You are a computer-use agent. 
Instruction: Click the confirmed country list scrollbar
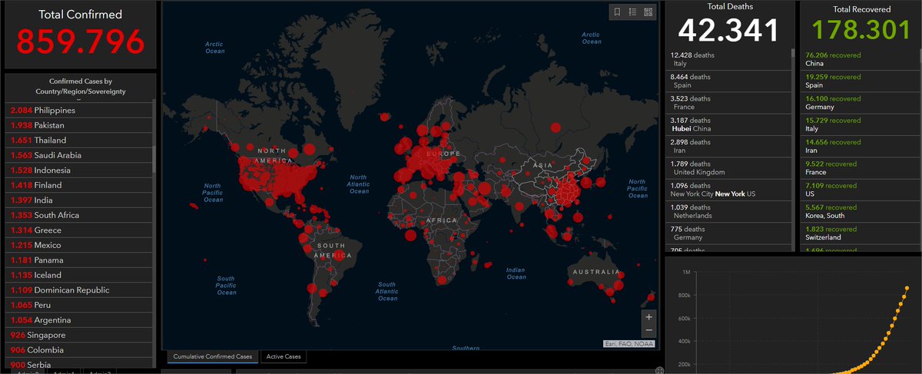(x=154, y=157)
